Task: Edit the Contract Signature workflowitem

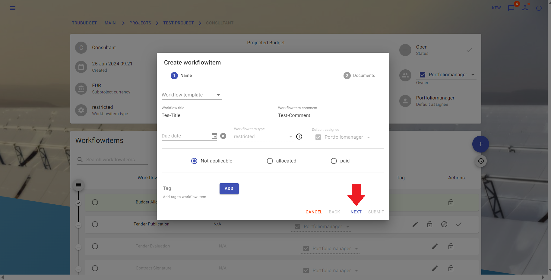Action: [435, 268]
